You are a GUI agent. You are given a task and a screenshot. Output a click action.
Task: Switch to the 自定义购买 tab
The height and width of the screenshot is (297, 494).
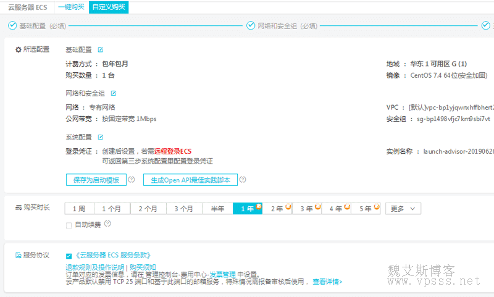pyautogui.click(x=108, y=7)
